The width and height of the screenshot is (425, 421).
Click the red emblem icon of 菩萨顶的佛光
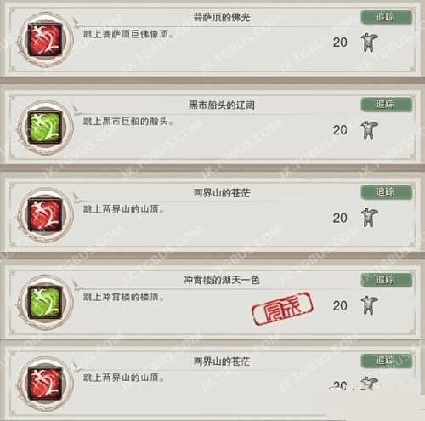[45, 40]
